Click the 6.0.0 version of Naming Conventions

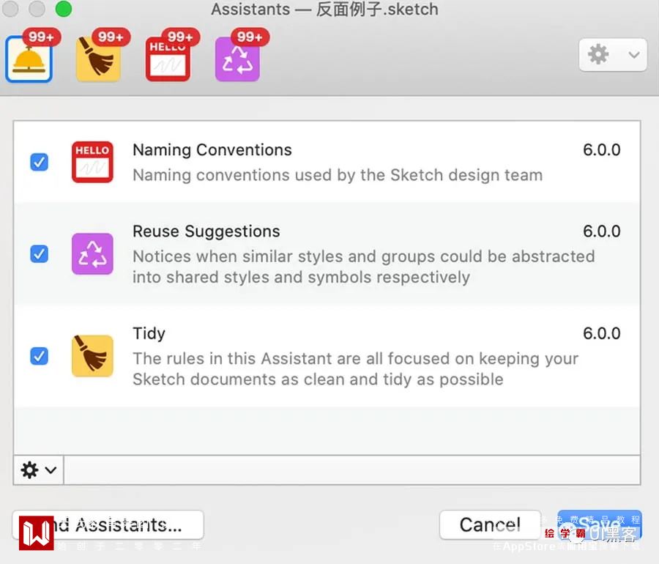pos(601,150)
